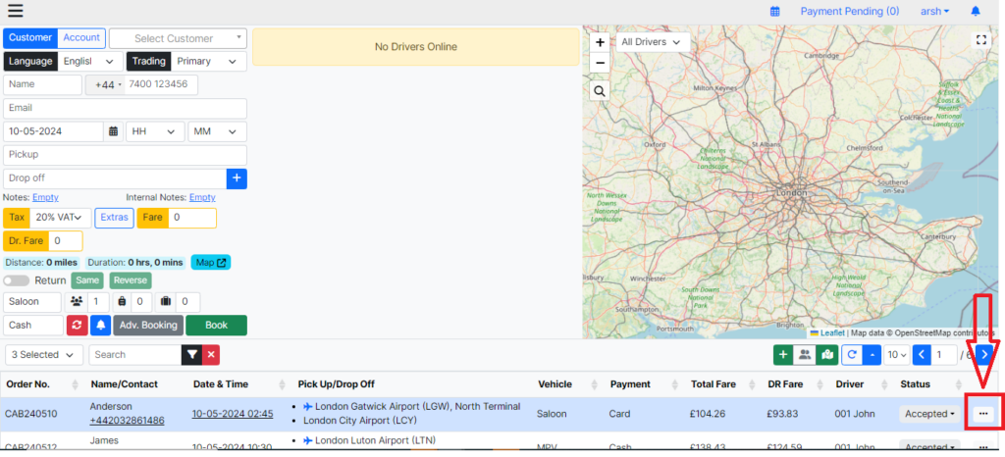The image size is (1005, 457).
Task: Open the 20% VAT tax dropdown
Action: (60, 218)
